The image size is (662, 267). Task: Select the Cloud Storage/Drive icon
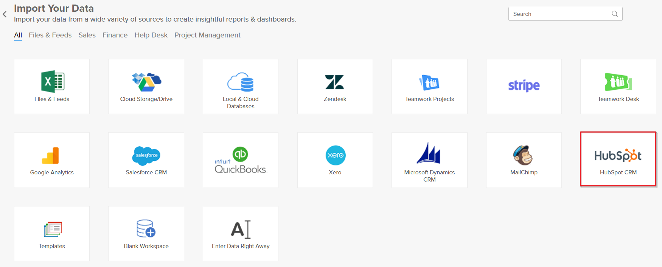(146, 82)
